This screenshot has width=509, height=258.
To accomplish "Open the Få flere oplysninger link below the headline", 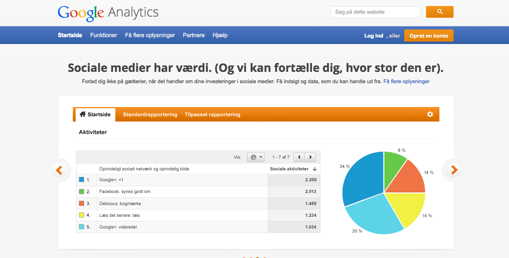I will pos(406,81).
